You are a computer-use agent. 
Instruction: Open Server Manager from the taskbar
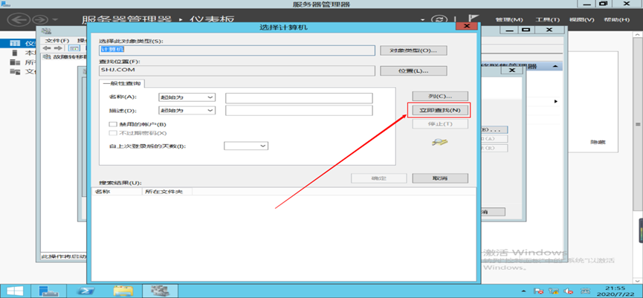coord(49,291)
